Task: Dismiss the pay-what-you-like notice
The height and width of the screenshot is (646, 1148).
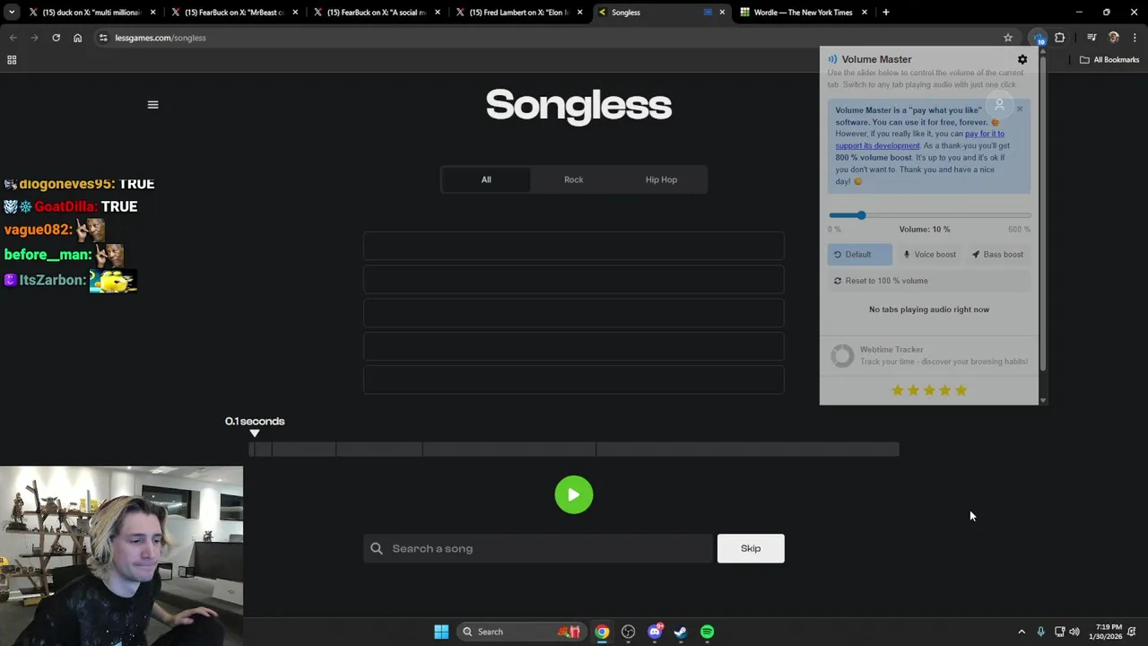Action: (x=1020, y=109)
